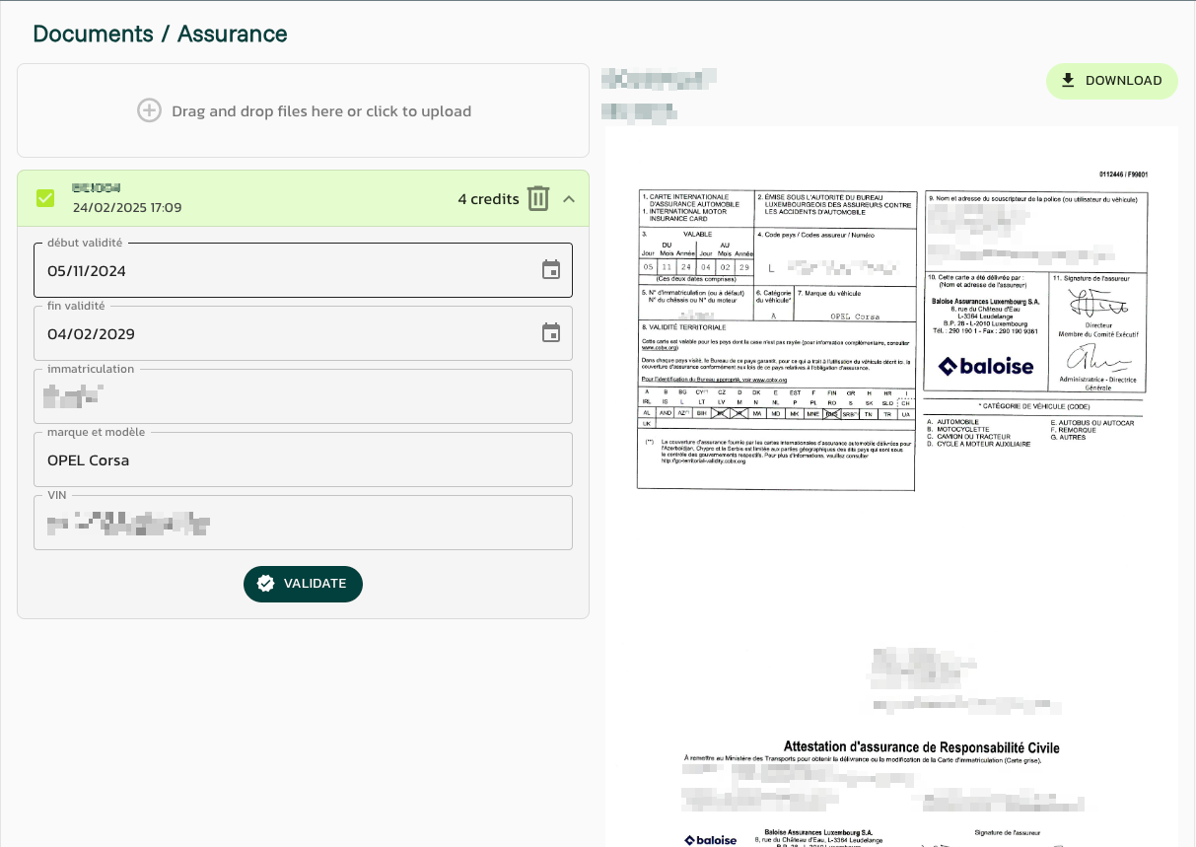Click the checkmark badge icon on Validate
Image resolution: width=1196 pixels, height=847 pixels.
(265, 584)
